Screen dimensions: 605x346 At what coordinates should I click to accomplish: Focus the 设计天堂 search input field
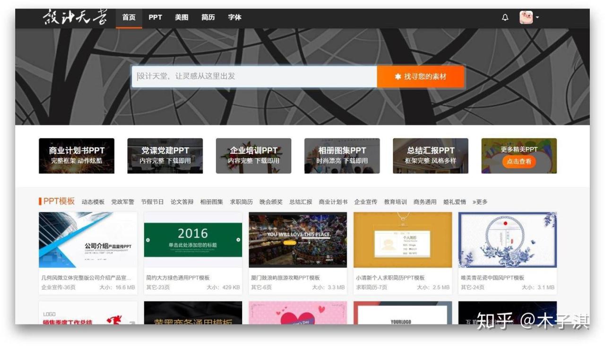coord(254,77)
